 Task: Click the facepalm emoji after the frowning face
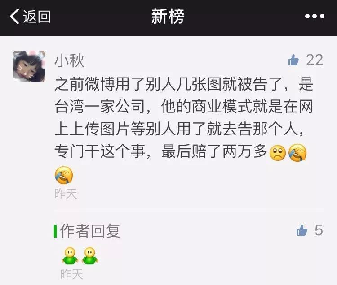297,153
